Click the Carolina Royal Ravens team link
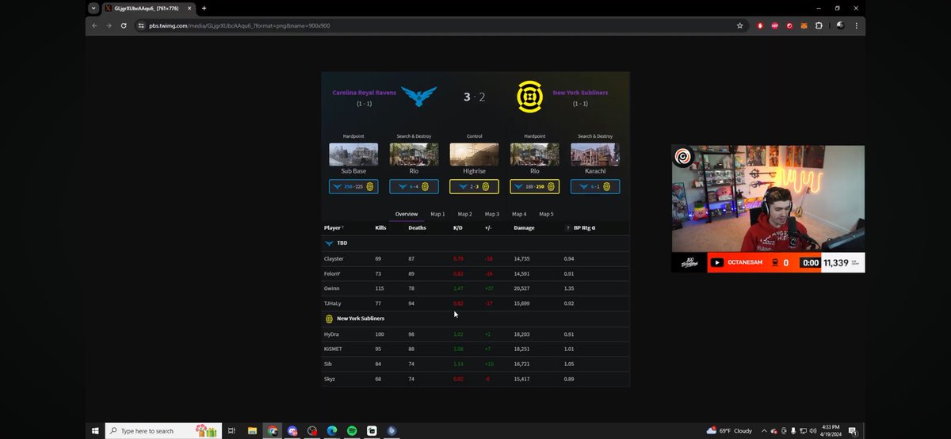The width and height of the screenshot is (951, 439). [x=365, y=93]
